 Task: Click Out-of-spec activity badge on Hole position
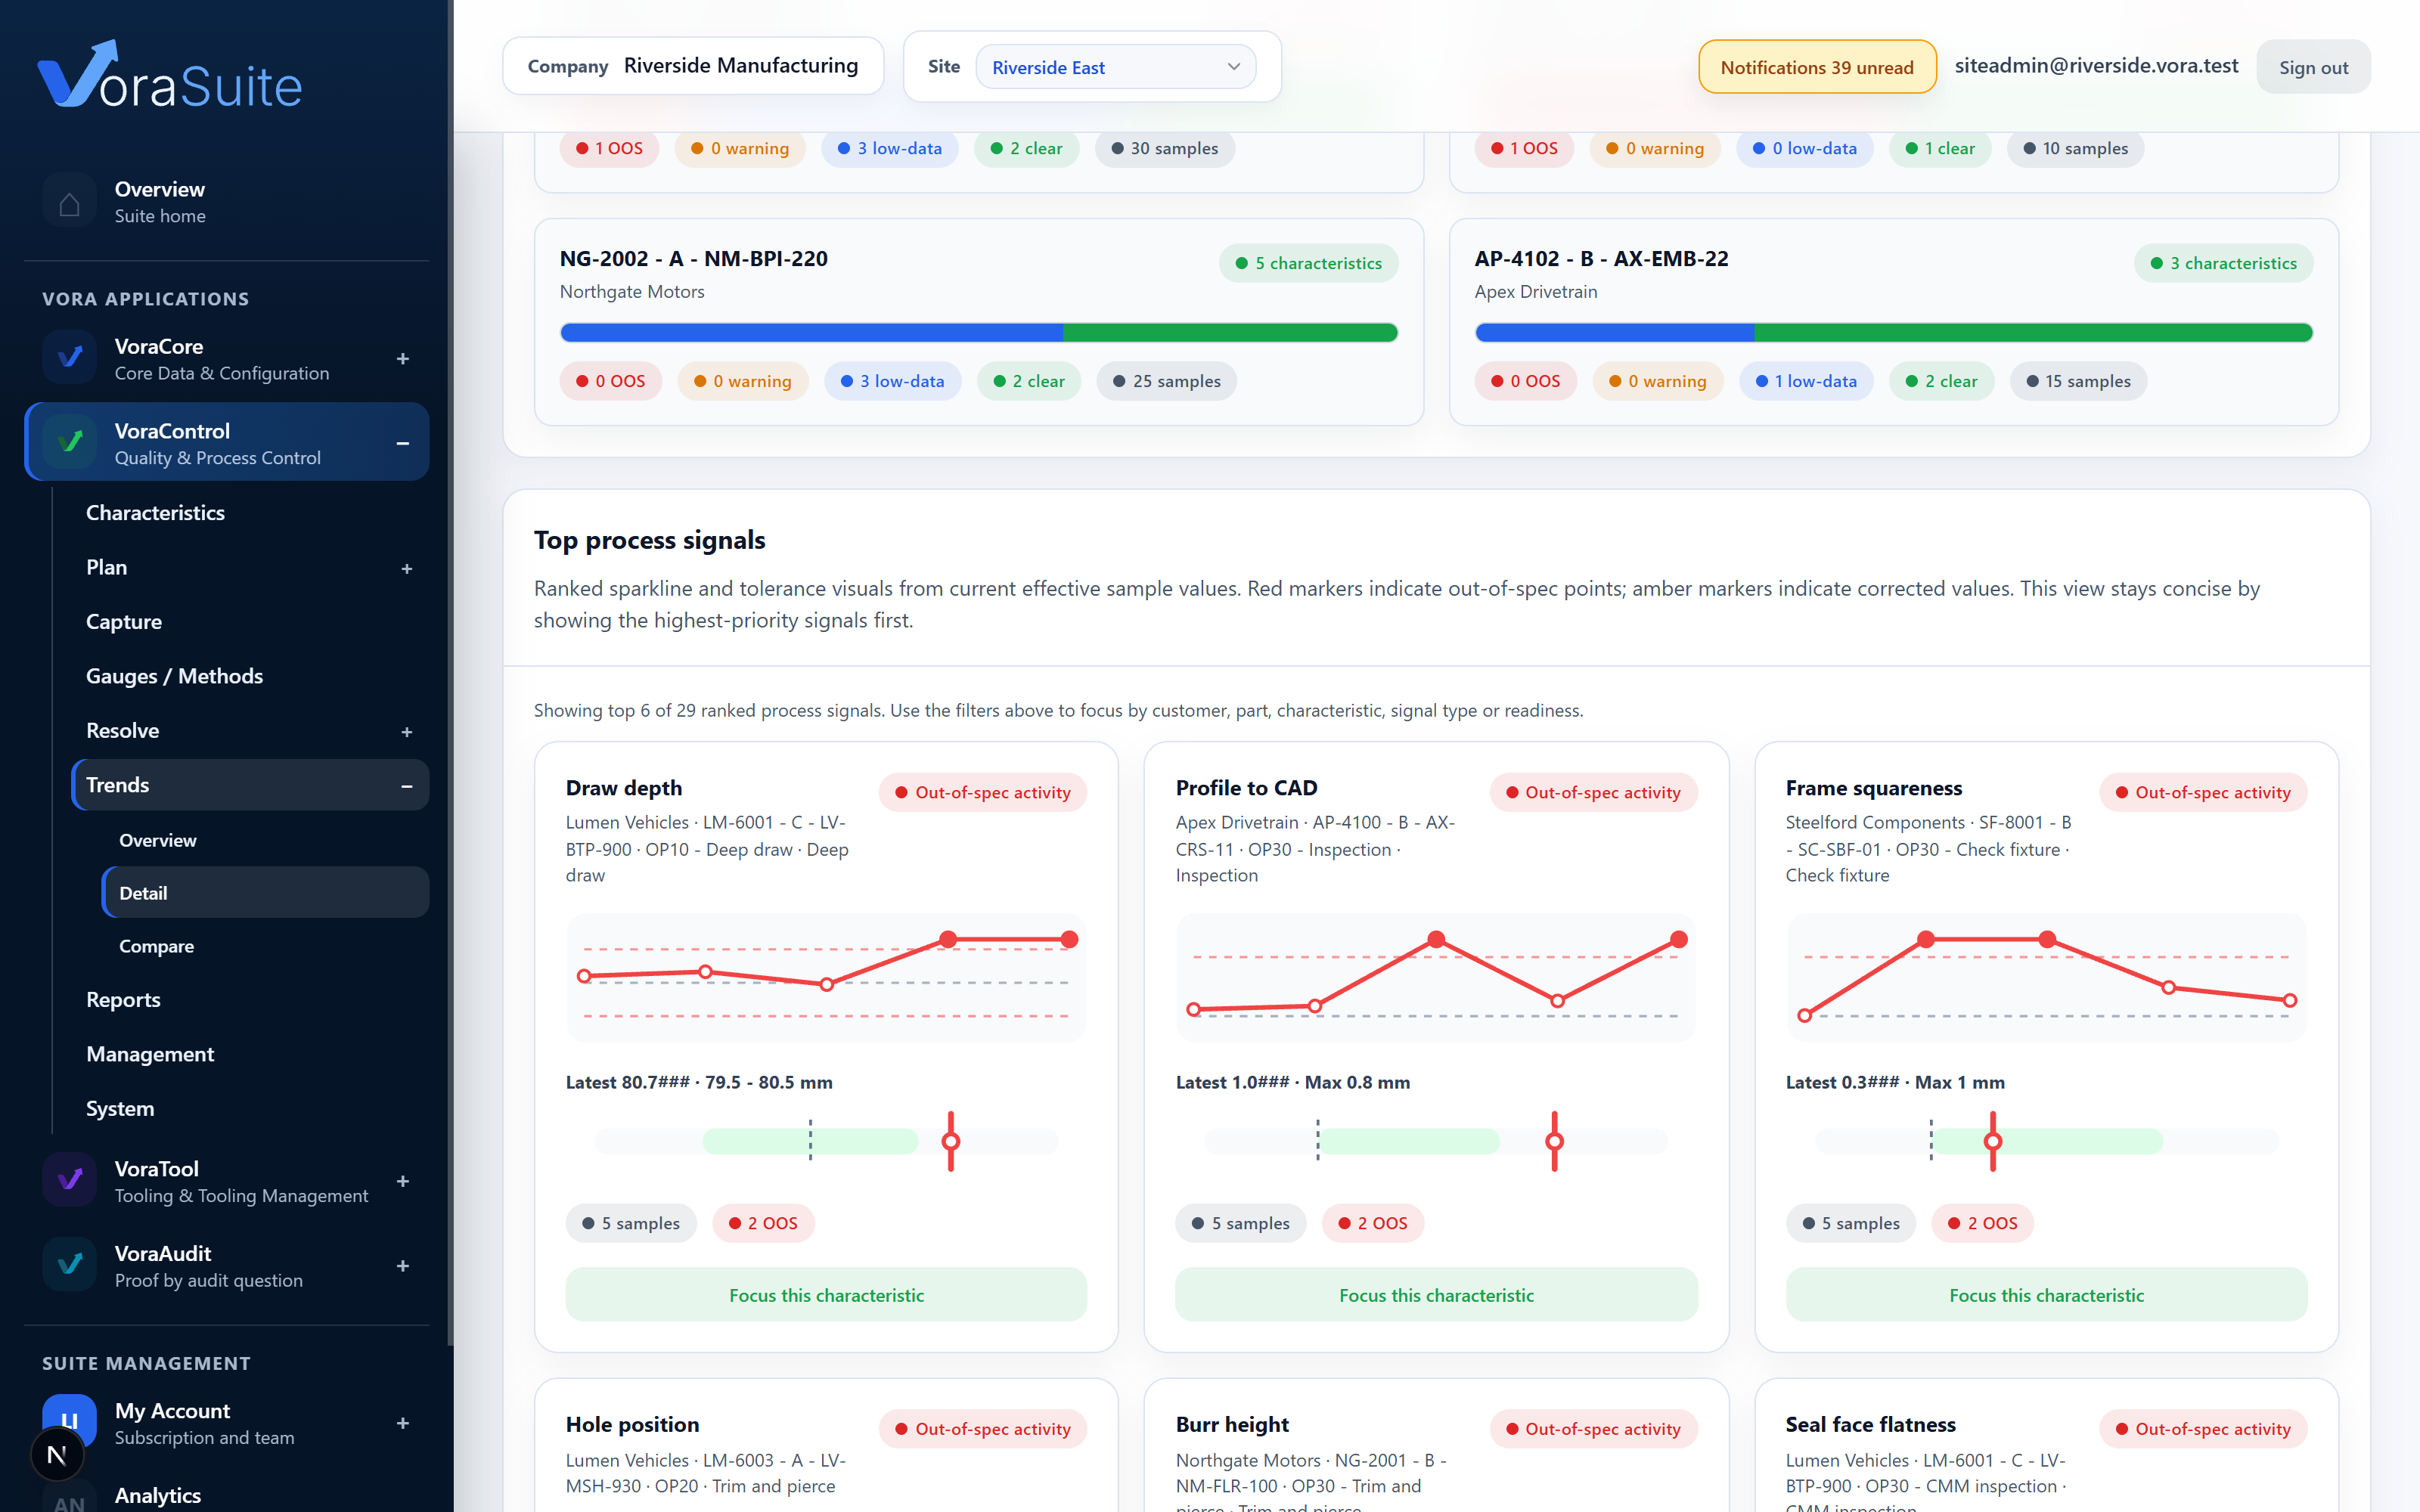click(x=983, y=1429)
